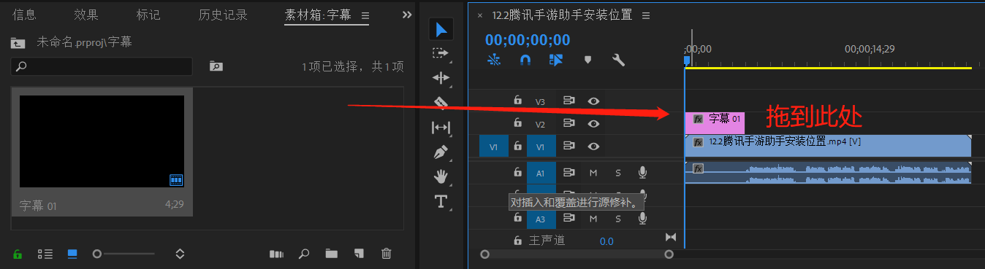Screen dimensions: 985x269
Task: Open 素材箱:字幕 panel menu
Action: point(365,15)
